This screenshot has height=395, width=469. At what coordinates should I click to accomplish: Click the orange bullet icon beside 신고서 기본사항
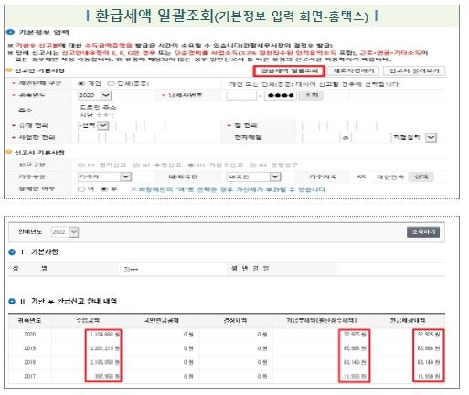pyautogui.click(x=9, y=152)
